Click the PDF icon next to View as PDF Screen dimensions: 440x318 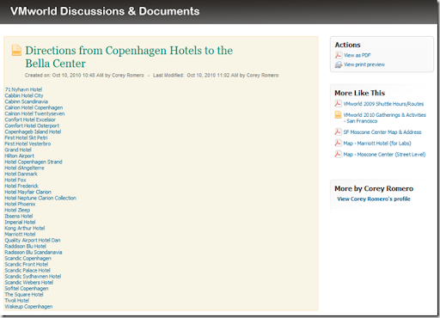pyautogui.click(x=339, y=55)
